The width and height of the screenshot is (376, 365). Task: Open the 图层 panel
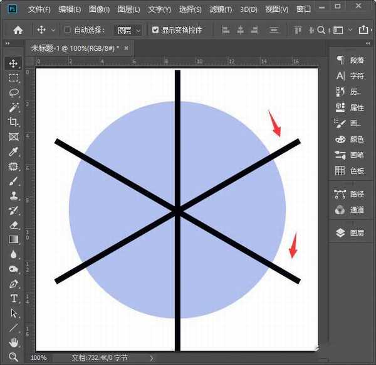(x=350, y=232)
